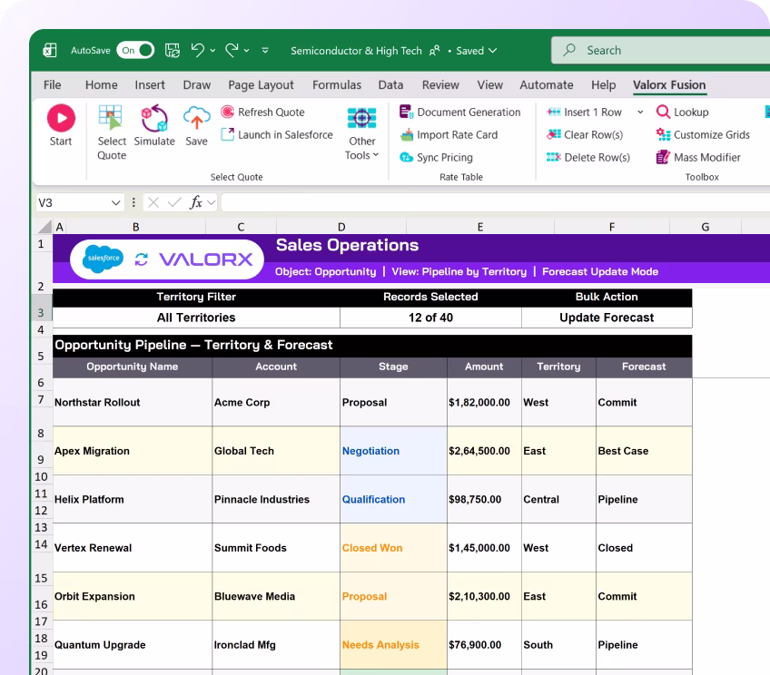This screenshot has height=675, width=770.
Task: Click the Best Case forecast cell
Action: pyautogui.click(x=644, y=451)
